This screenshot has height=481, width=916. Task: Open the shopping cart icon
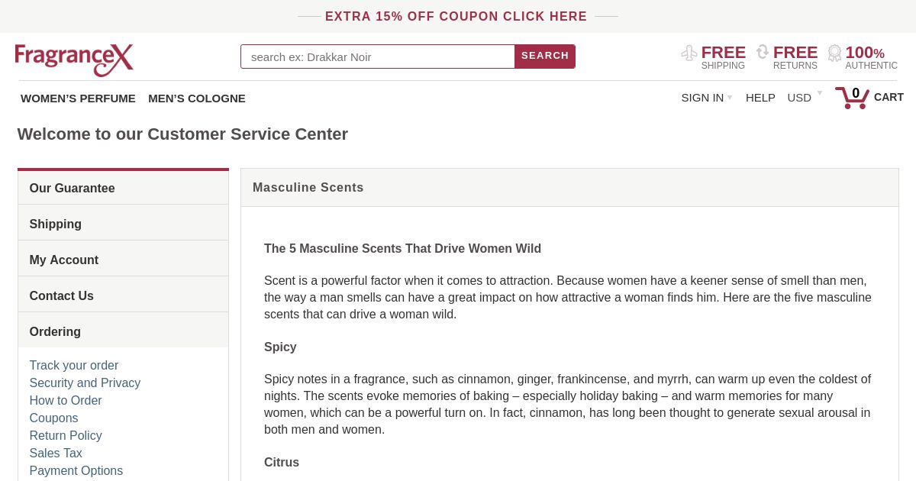(852, 97)
